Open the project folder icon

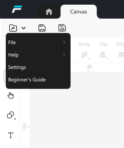(13, 28)
